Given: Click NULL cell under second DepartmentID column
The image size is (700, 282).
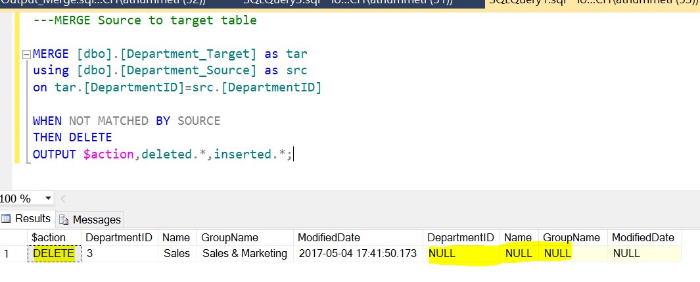Looking at the screenshot, I should point(461,254).
